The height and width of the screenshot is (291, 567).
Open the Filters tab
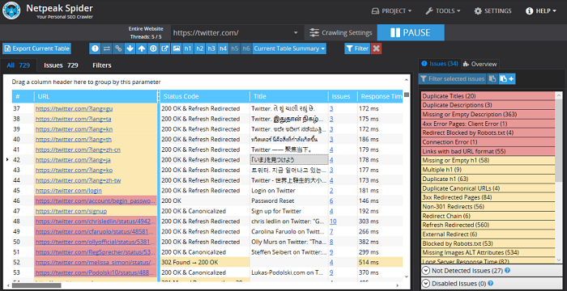102,65
